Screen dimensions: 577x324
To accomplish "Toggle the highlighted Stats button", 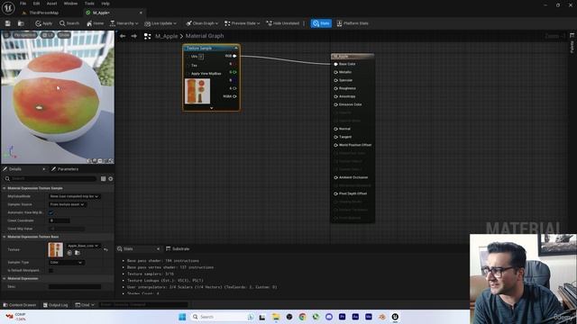I will point(321,23).
